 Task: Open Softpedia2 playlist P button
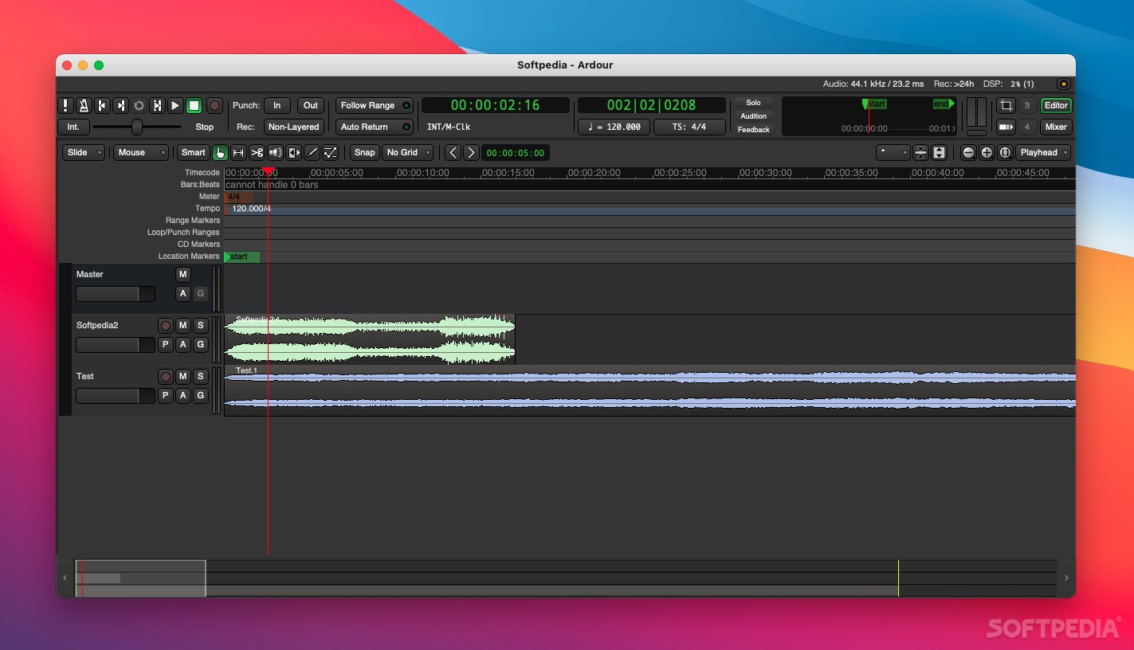point(165,344)
